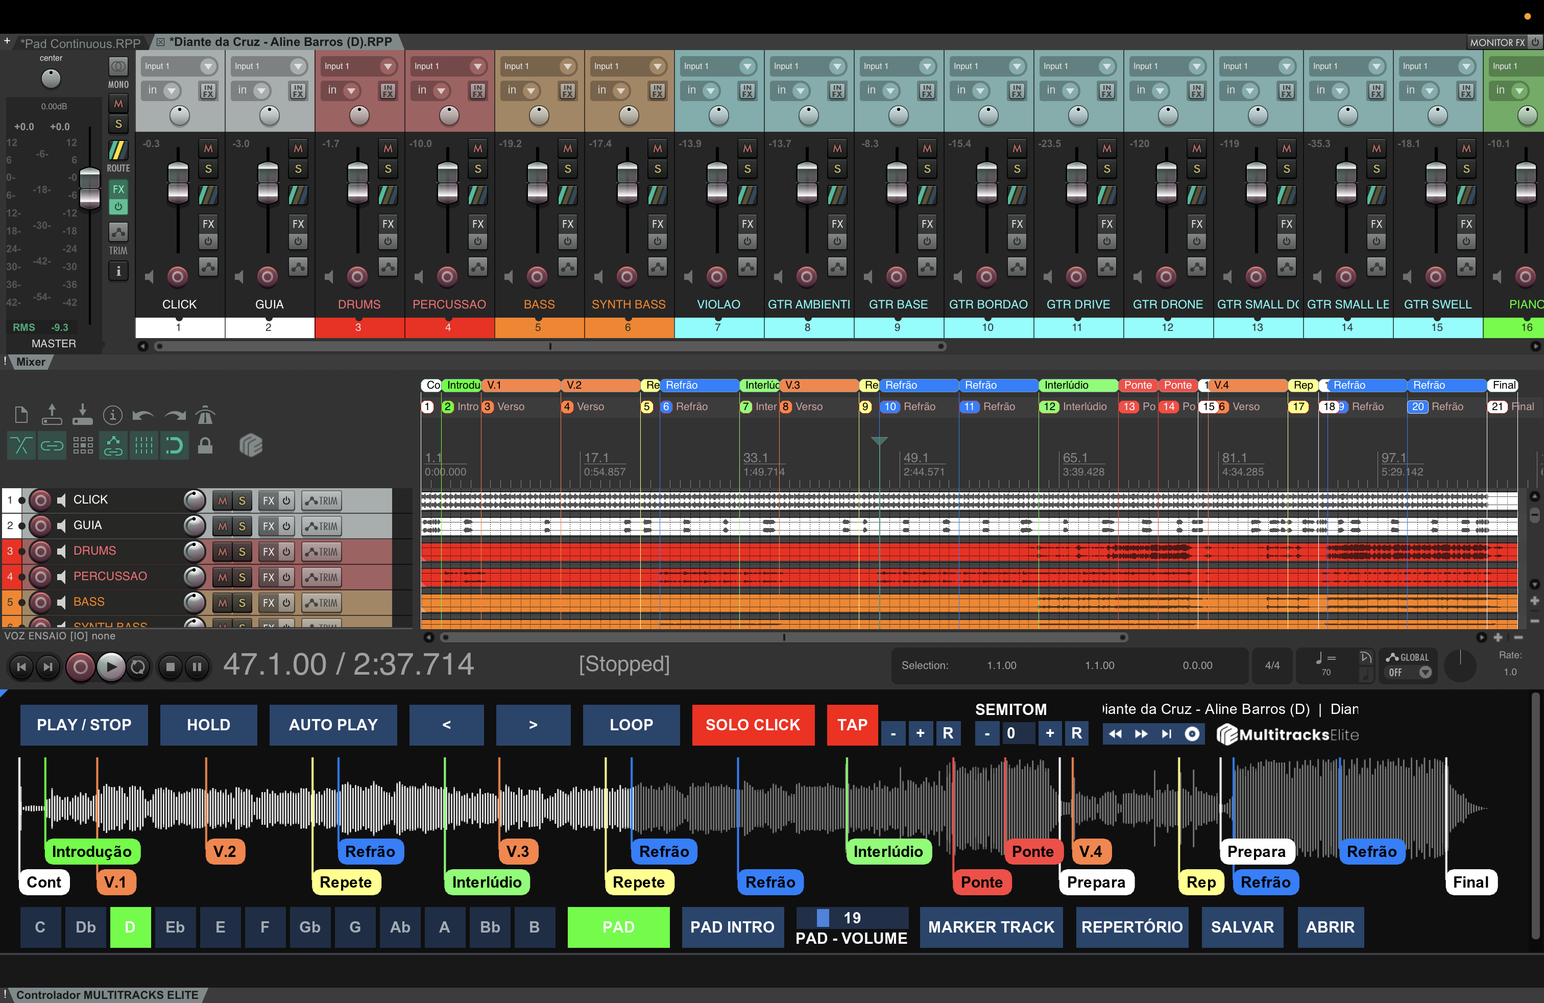This screenshot has width=1544, height=1003.
Task: Click go to project start button
Action: 21,666
